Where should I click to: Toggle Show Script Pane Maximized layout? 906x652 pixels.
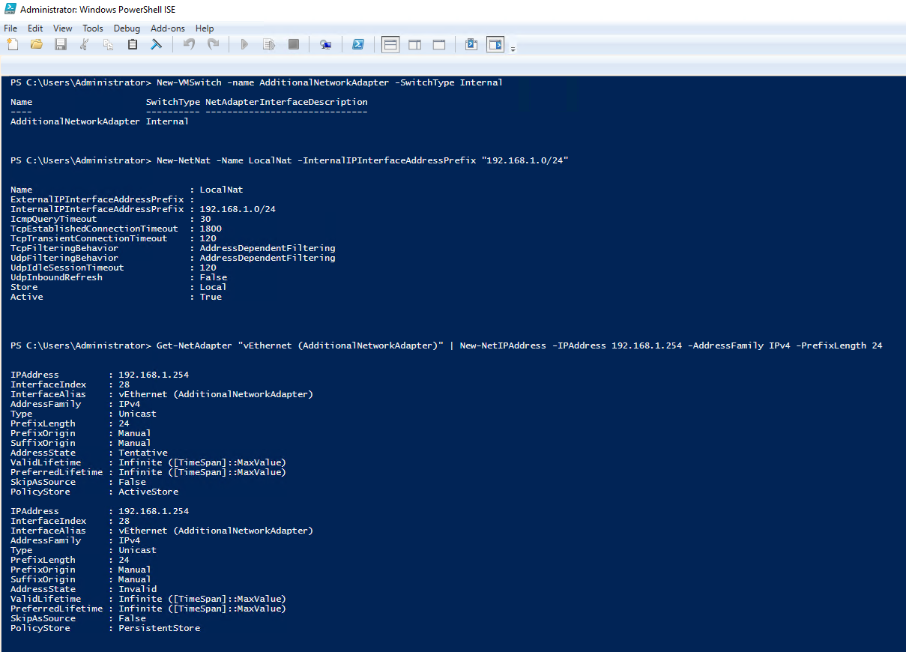click(x=439, y=44)
